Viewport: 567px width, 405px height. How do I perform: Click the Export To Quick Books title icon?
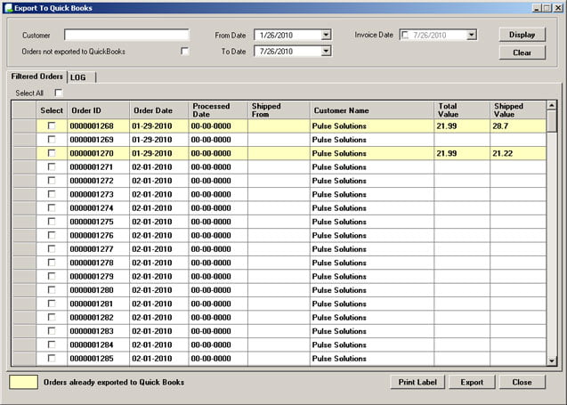9,8
